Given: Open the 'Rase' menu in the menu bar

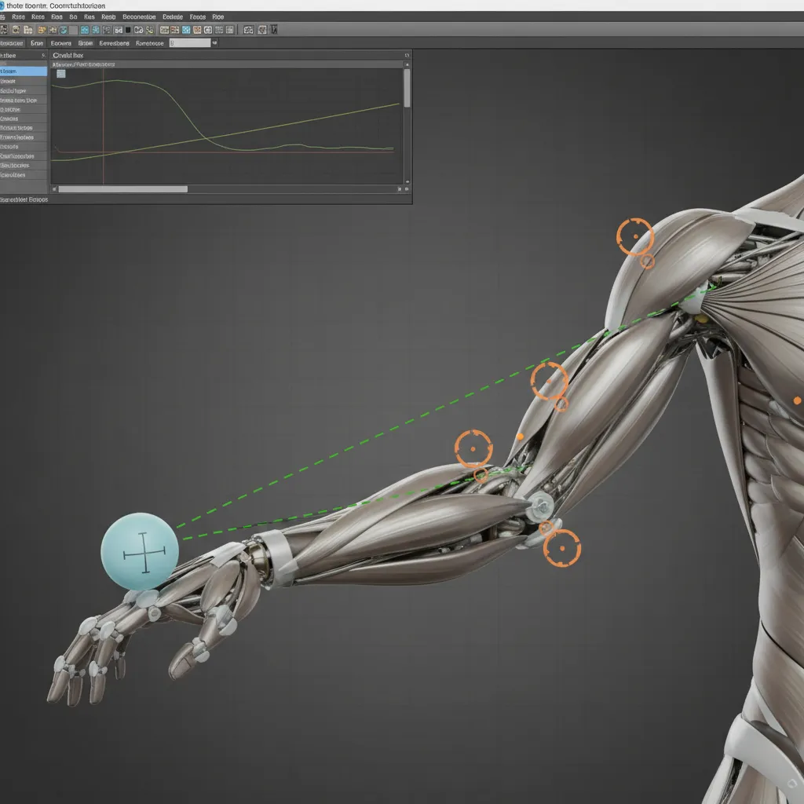Looking at the screenshot, I should (x=19, y=17).
